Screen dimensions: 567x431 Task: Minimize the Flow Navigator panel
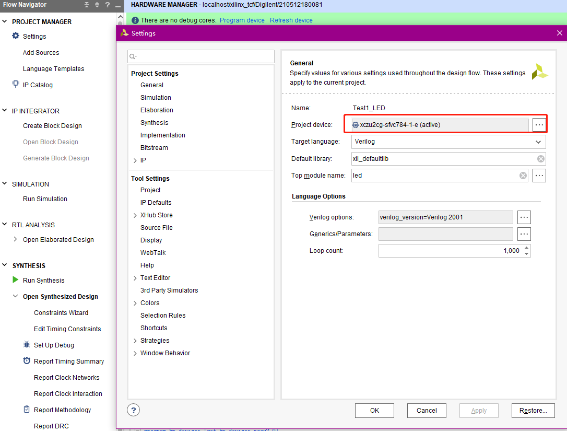118,5
